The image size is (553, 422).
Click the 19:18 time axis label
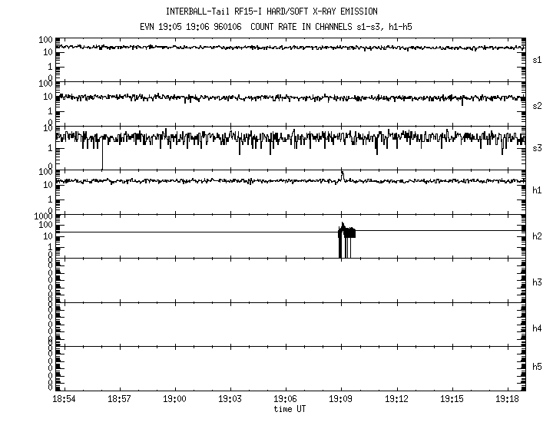click(x=506, y=400)
